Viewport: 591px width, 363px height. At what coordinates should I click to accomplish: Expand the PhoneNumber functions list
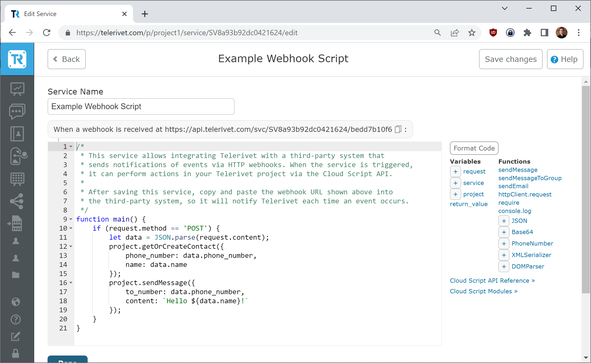click(x=504, y=243)
